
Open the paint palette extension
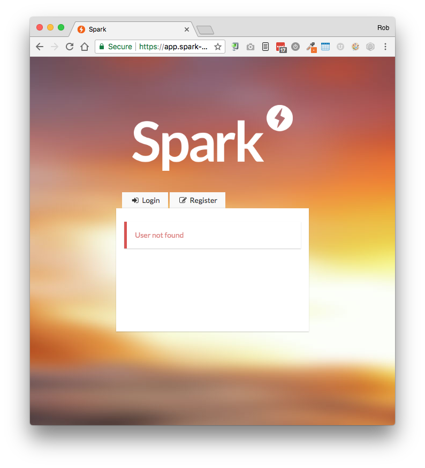(355, 47)
